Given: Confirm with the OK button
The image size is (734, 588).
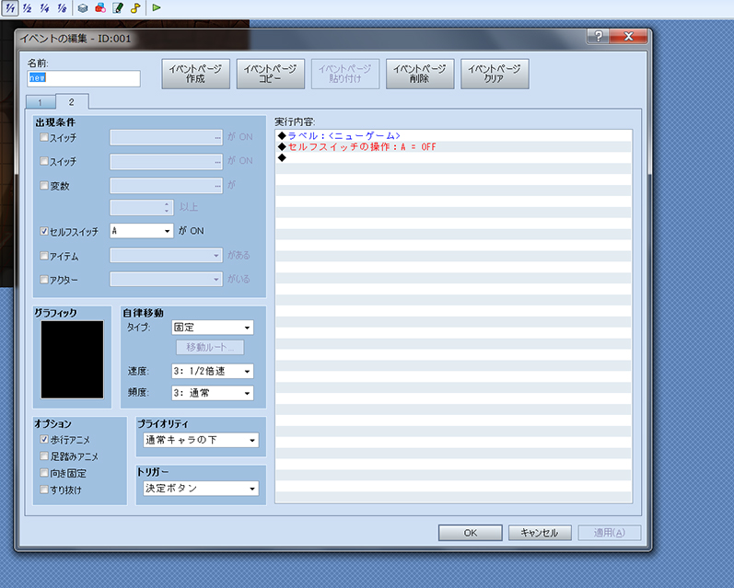Looking at the screenshot, I should click(471, 533).
